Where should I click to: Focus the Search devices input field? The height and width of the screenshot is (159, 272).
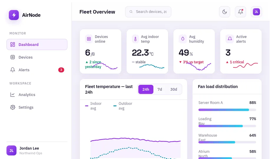coord(148,12)
